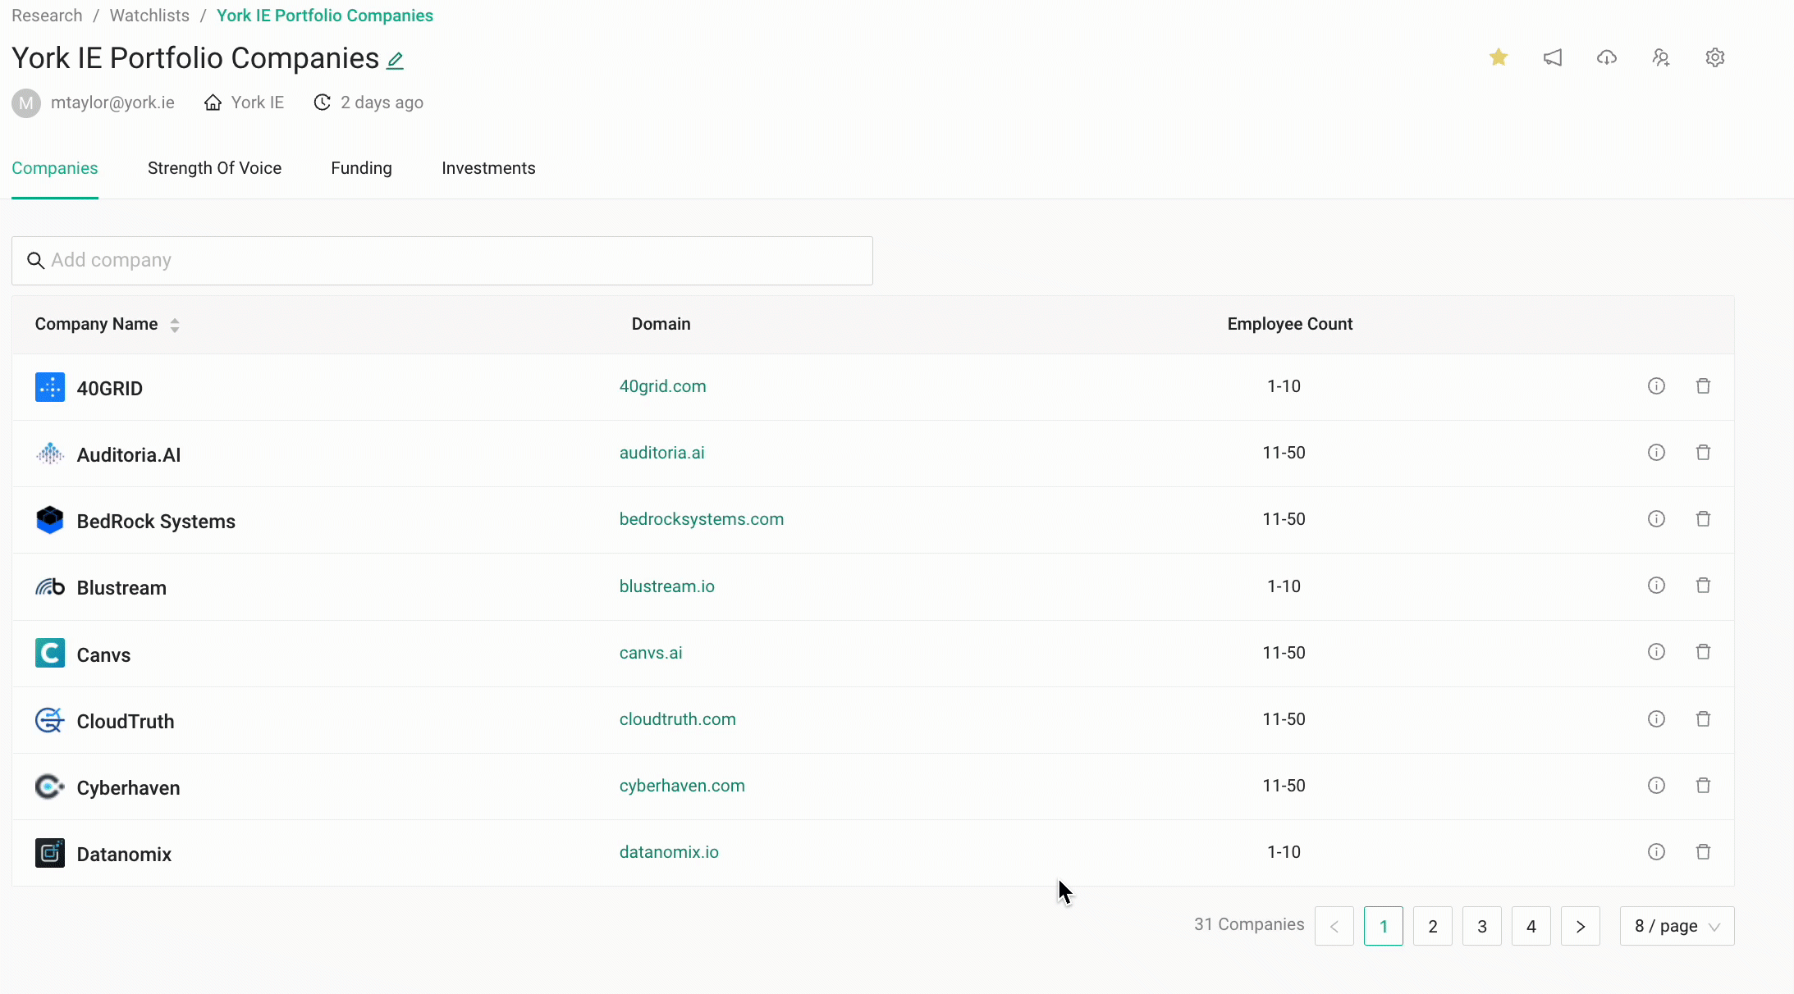Click the Canvs company logo
The image size is (1794, 994).
click(50, 653)
